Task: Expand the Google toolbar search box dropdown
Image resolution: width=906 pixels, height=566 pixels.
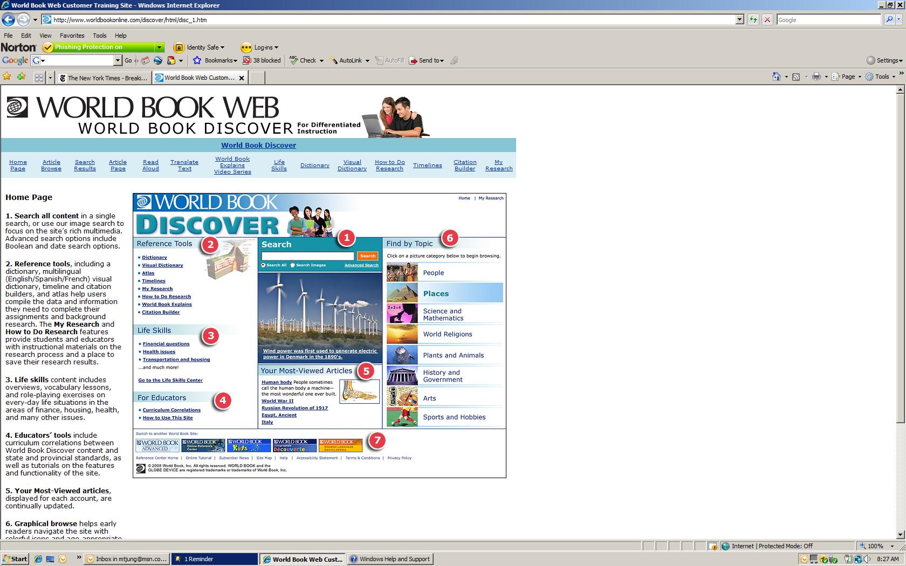Action: tap(118, 60)
